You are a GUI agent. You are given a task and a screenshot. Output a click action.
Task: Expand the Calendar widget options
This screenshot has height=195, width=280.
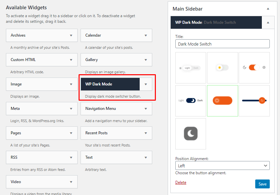point(146,35)
